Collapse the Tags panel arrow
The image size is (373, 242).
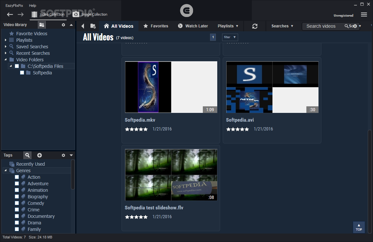coord(71,155)
